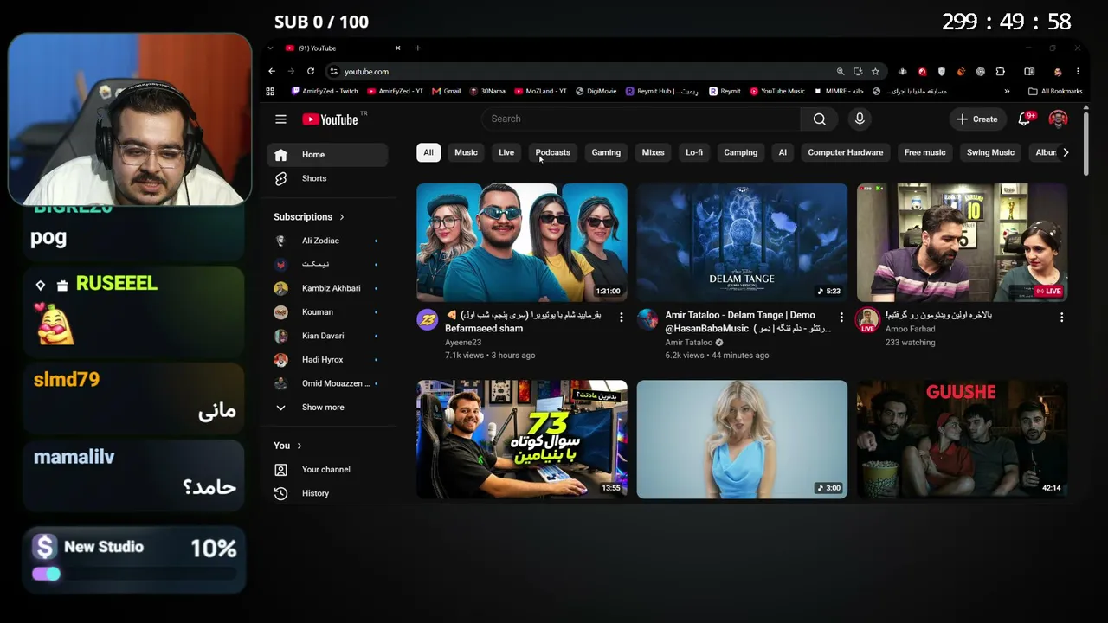Go to Home in the sidebar
1108x623 pixels.
[328, 155]
